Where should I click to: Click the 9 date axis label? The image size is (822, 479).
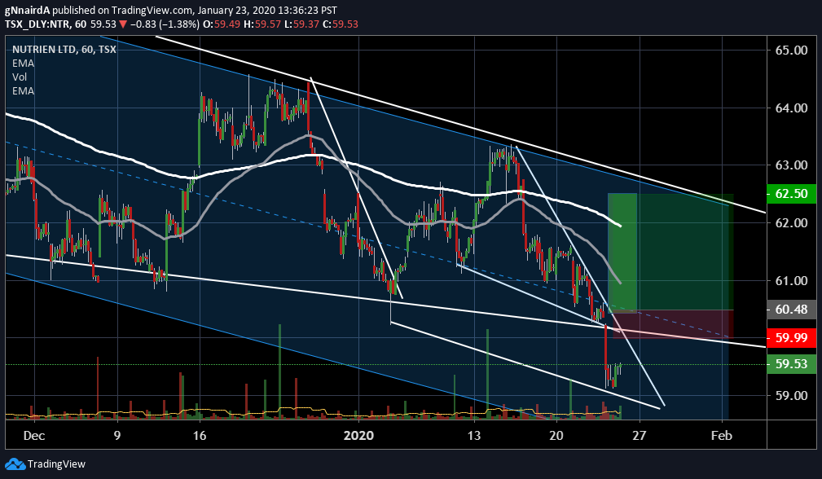pos(116,436)
